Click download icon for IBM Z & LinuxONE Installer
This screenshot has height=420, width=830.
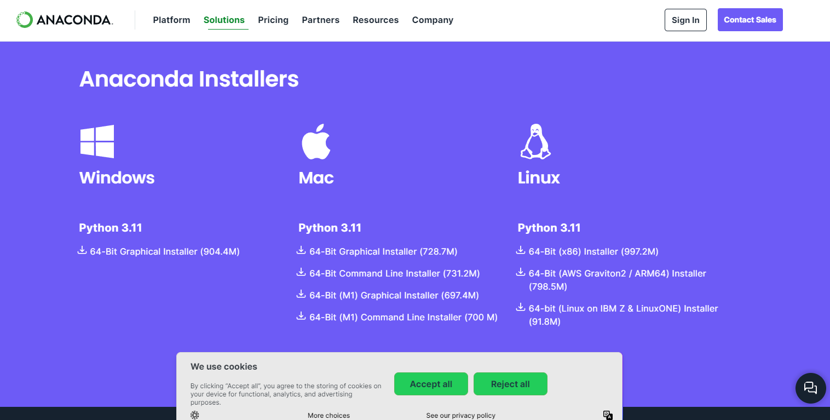click(521, 307)
